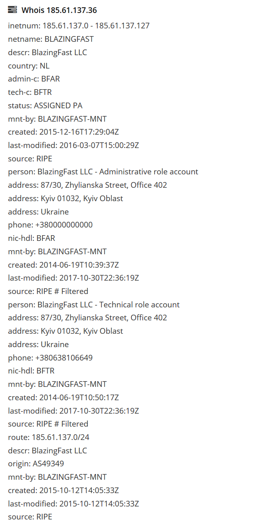Viewport: 253px width, 530px height.
Task: Click the inetnum range line
Action: tap(79, 26)
